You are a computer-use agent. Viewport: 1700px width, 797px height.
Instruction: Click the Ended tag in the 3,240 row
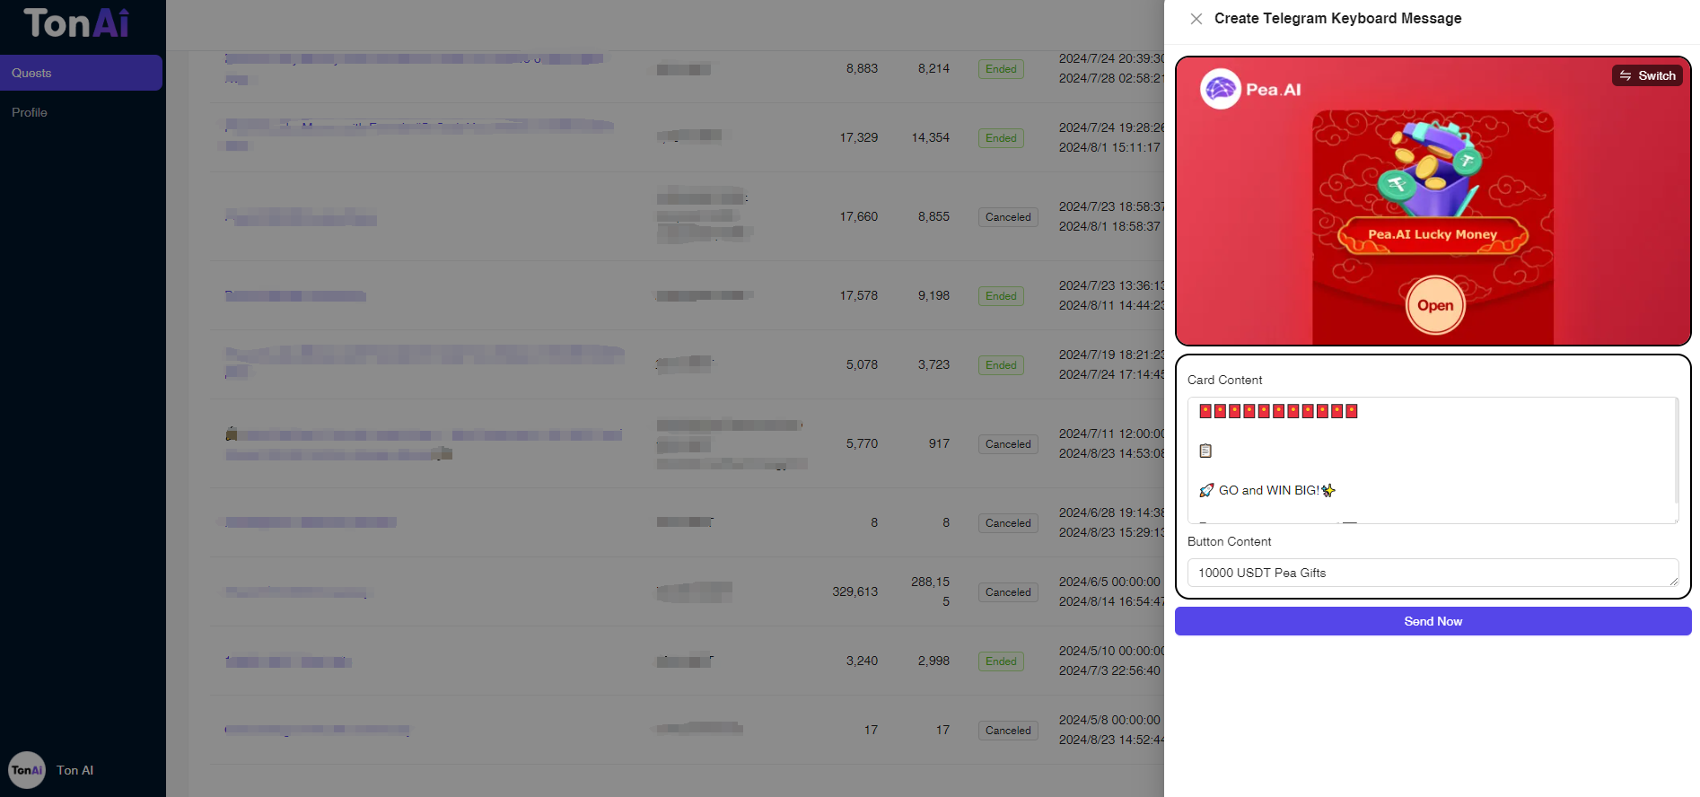[x=1001, y=661]
